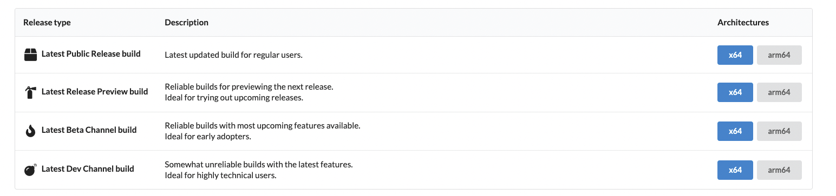
Task: Pick x64 for Latest Beta Channel build
Action: tap(735, 131)
